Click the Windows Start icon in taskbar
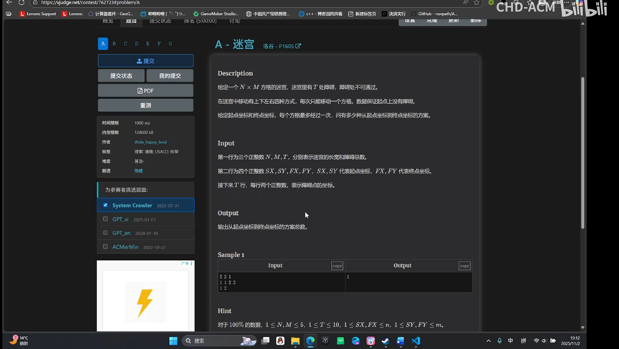 (173, 341)
